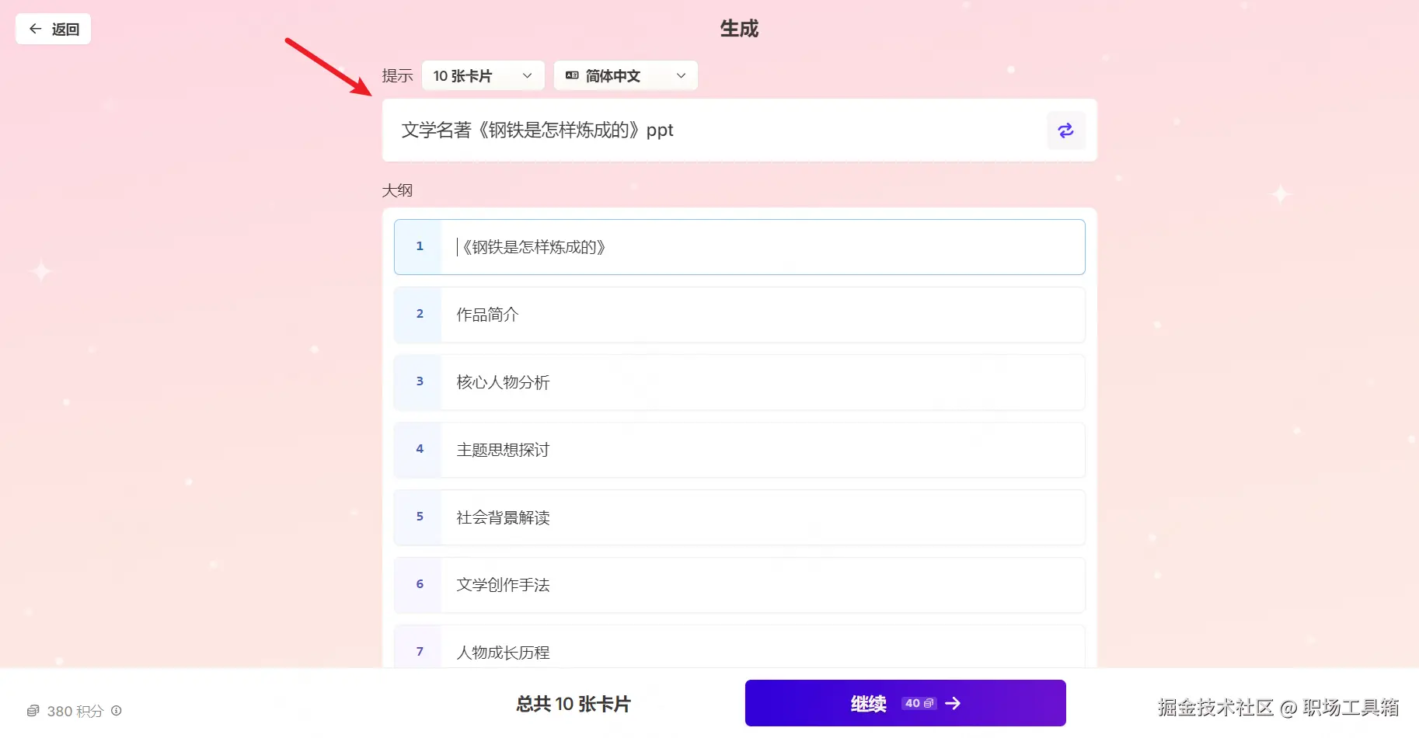Select outline card 作品简介
The height and width of the screenshot is (738, 1419).
click(739, 315)
